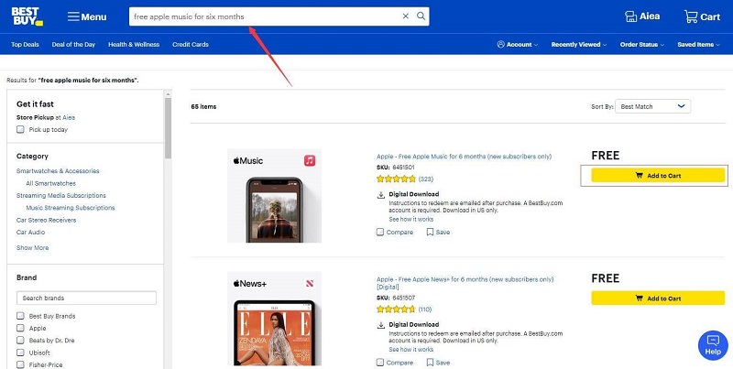Expand the Order Status dropdown
This screenshot has height=369, width=733.
641,44
